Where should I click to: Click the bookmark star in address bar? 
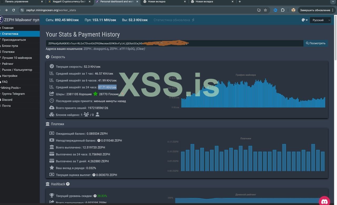point(265,10)
